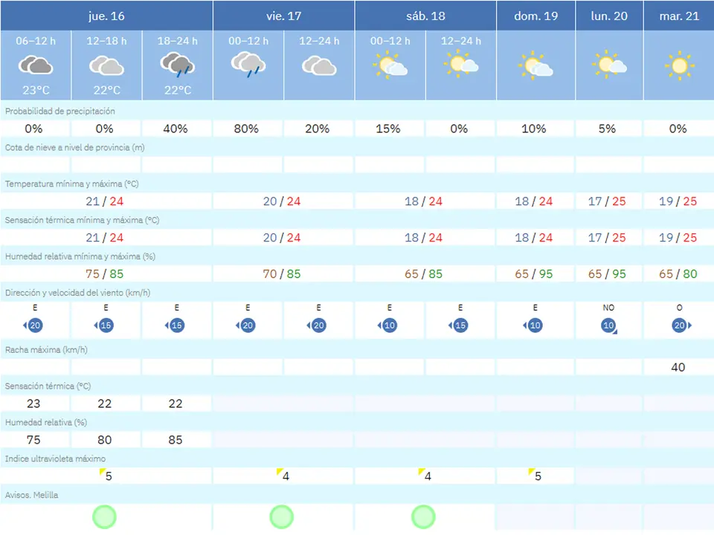Select the vie. 17 day header

(283, 16)
